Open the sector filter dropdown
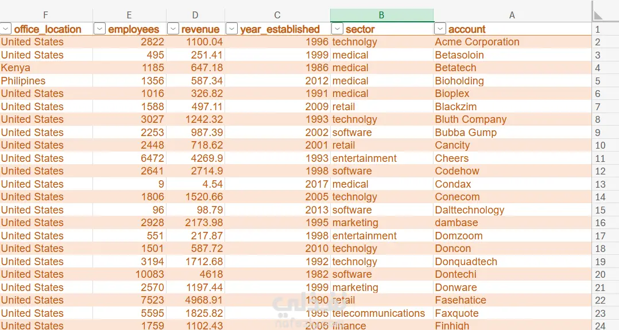The height and width of the screenshot is (330, 619). coord(337,29)
